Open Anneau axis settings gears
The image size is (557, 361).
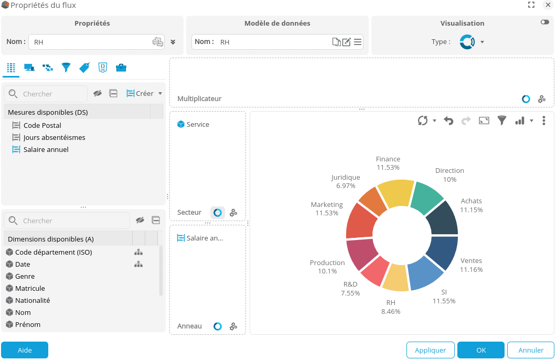point(233,326)
